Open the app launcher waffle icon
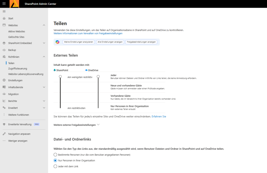 coord(4,4)
